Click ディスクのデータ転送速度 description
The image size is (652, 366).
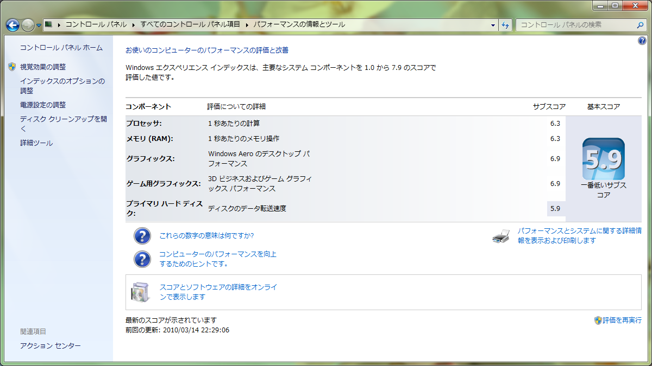coord(247,209)
